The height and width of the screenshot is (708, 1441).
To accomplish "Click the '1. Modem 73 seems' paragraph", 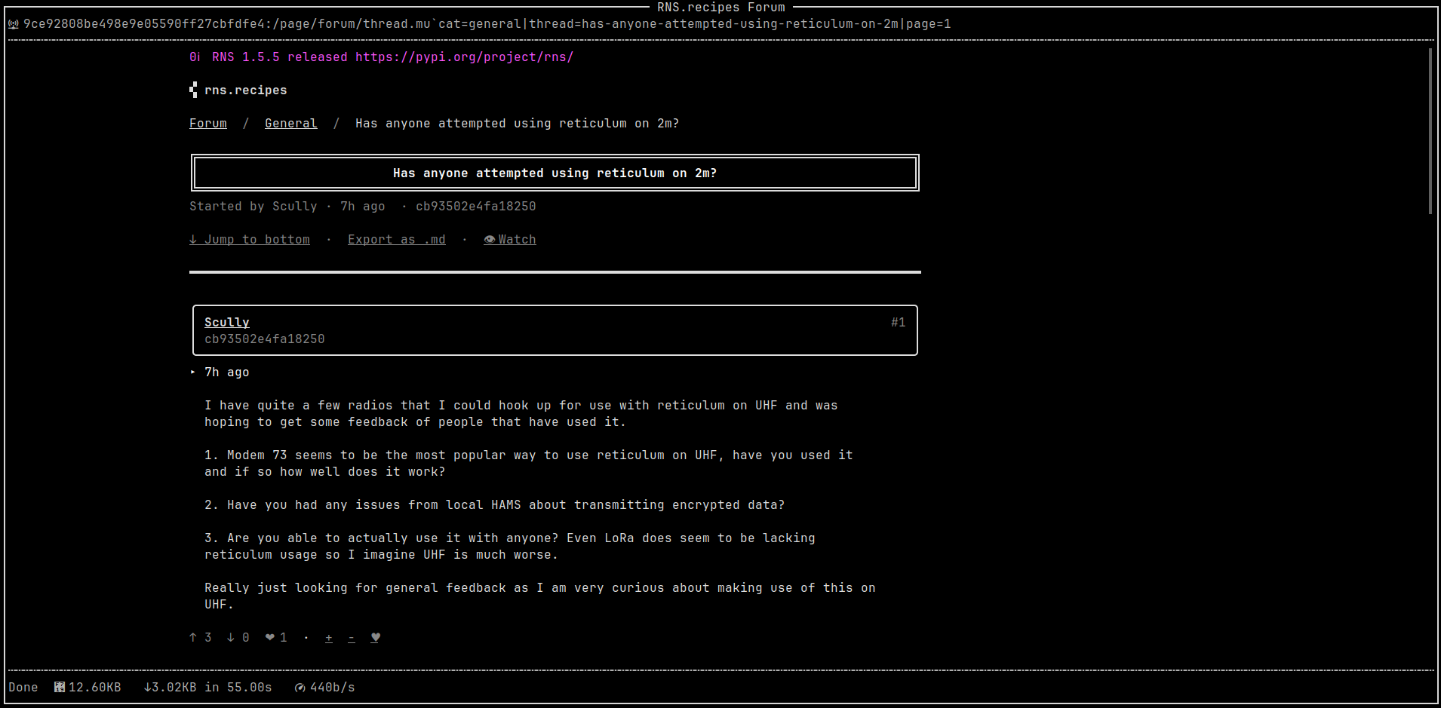I will [529, 464].
